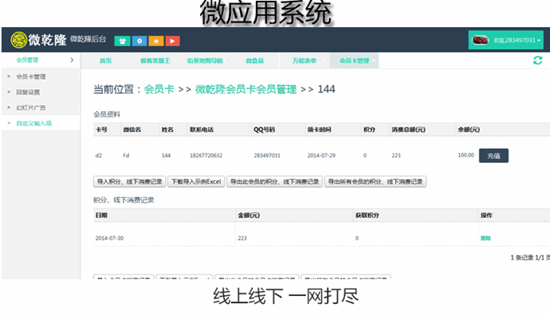The height and width of the screenshot is (315, 550).
Task: Expand the 会员管理 sidebar section
Action: (41, 60)
